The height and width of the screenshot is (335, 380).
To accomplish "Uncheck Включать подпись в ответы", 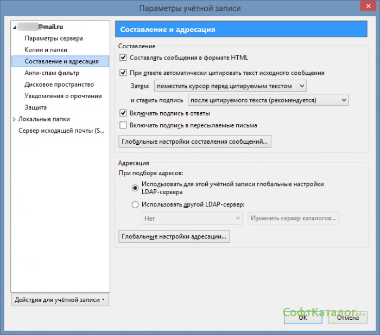I will coord(123,113).
